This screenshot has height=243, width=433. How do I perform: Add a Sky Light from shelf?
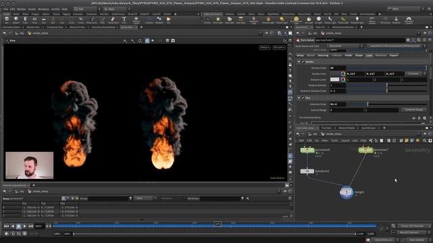click(309, 20)
